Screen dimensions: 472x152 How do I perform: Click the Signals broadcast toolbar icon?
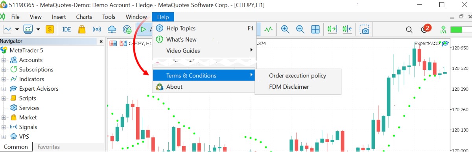pos(97,29)
